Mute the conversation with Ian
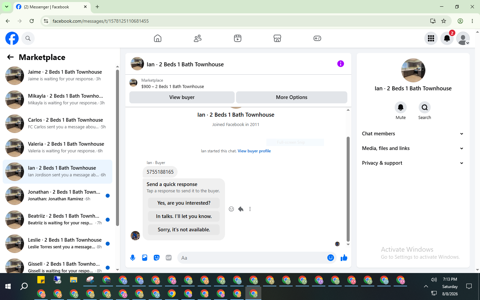Viewport: 480px width, 300px height. tap(401, 107)
